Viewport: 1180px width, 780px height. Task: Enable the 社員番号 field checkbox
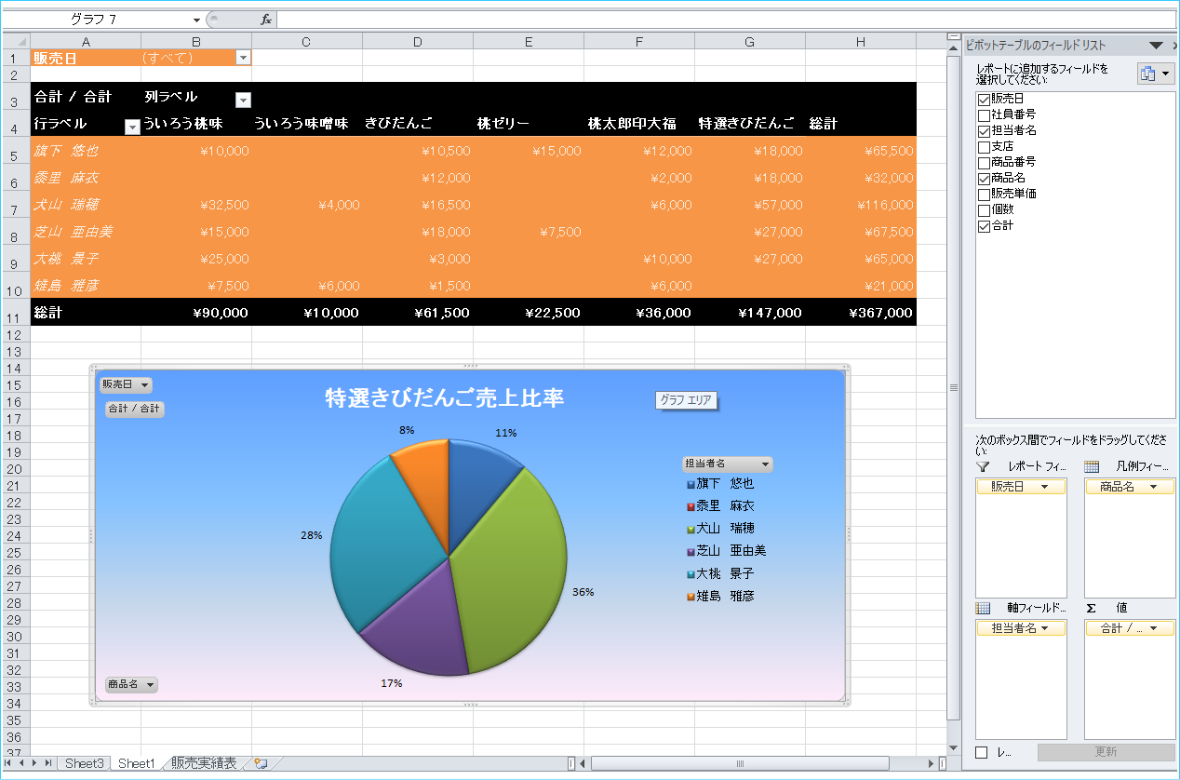coord(984,114)
